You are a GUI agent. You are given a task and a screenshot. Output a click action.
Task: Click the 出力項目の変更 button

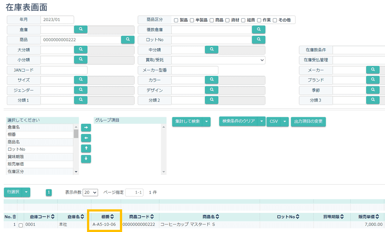click(308, 121)
